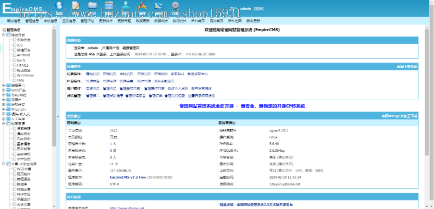Open 排行统计 in the menu bar

(x=179, y=21)
